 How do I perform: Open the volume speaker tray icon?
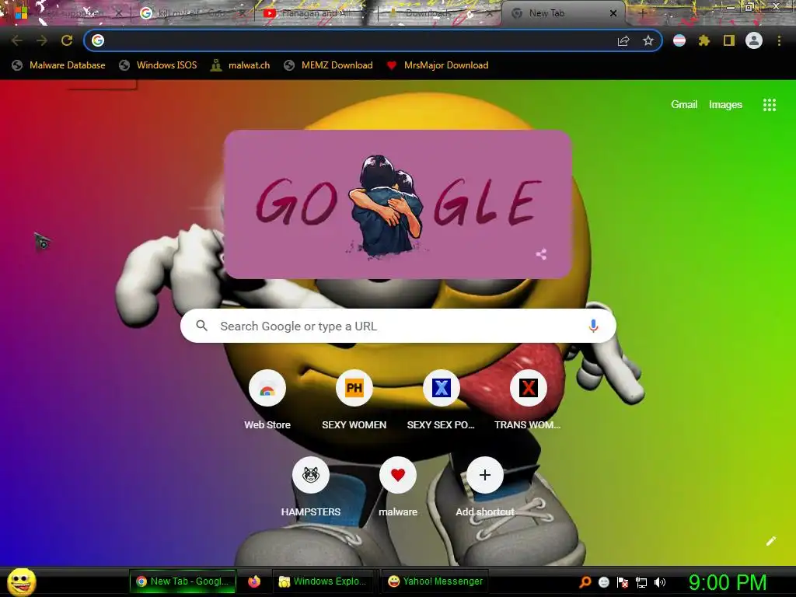tap(660, 581)
